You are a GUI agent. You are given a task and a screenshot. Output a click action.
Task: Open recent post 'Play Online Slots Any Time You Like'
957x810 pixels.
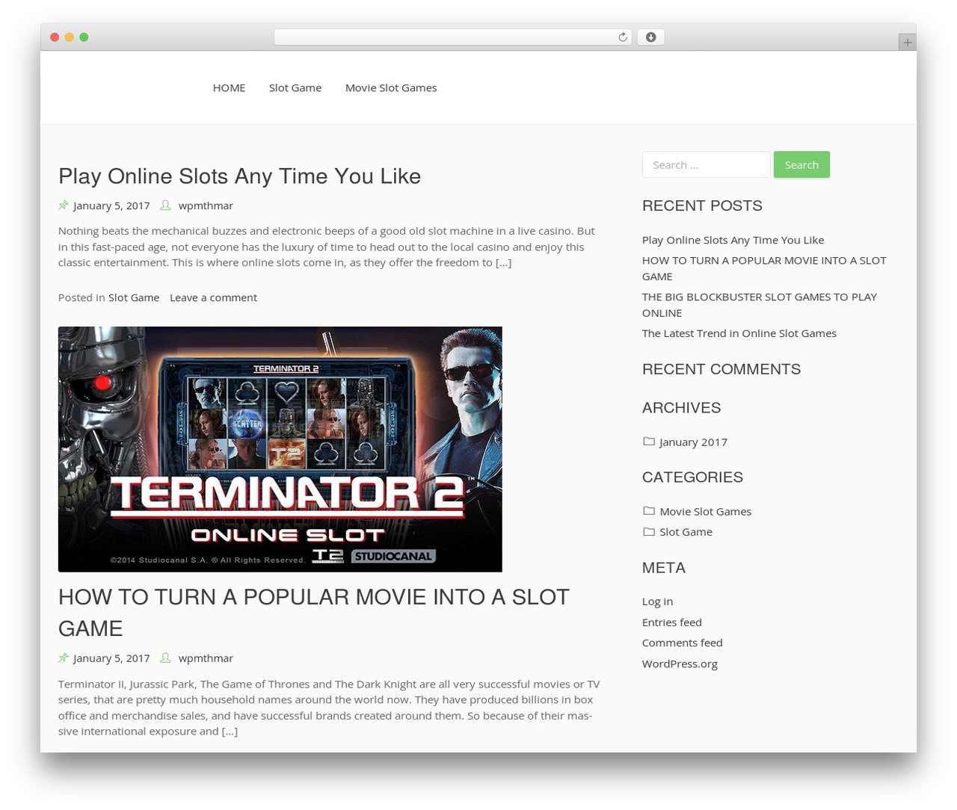click(x=733, y=240)
